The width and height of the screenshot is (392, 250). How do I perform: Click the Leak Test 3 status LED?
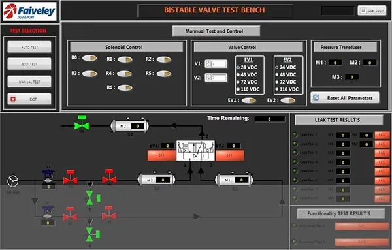295,153
